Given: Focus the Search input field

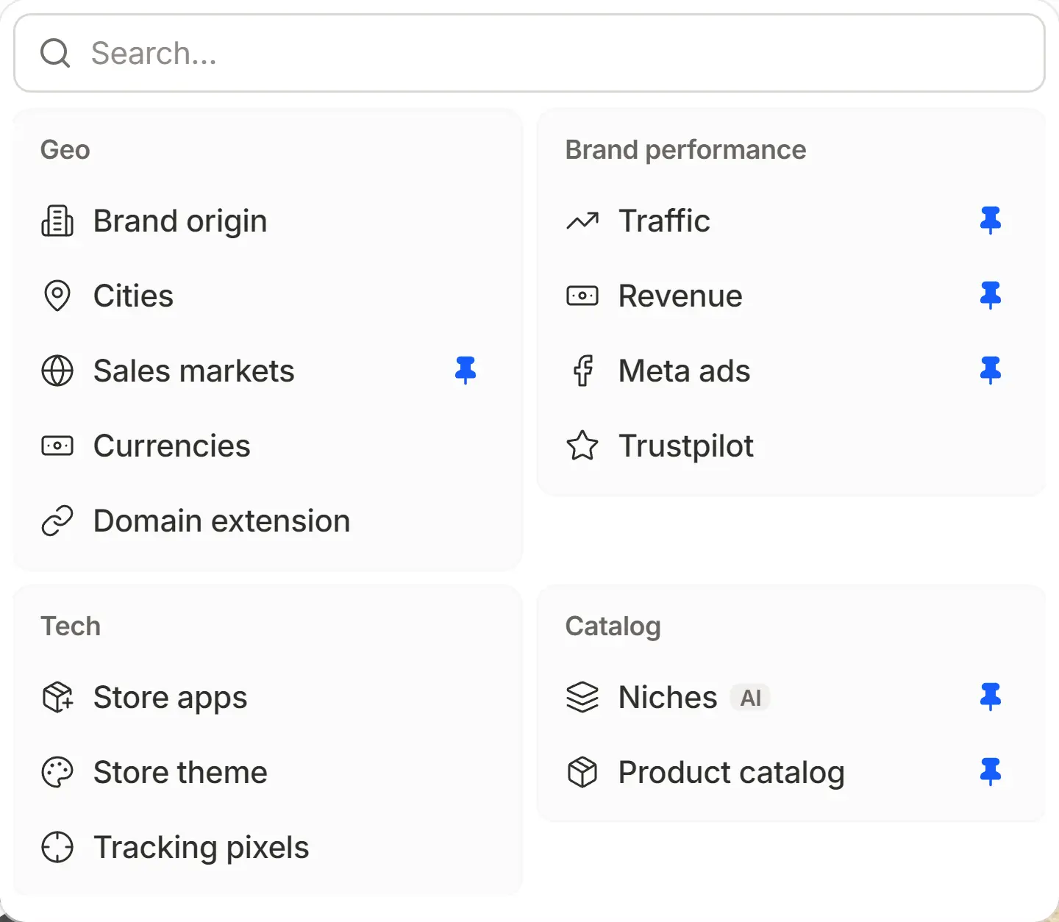Looking at the screenshot, I should tap(529, 53).
